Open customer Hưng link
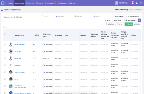 (x=16, y=79)
